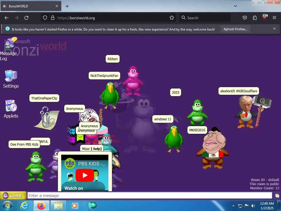This screenshot has height=211, width=281.
Task: Click MKXD2010's Mexican flag character
Action: (x=213, y=148)
